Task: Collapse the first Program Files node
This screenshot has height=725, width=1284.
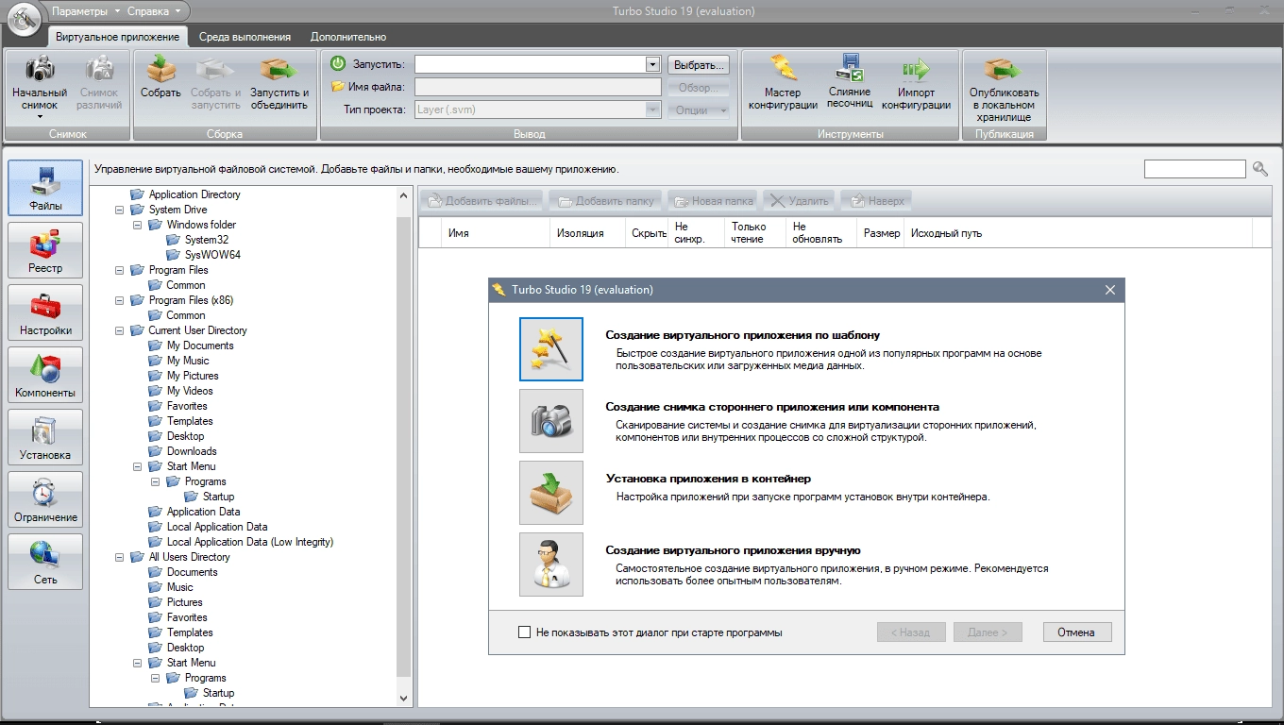Action: (120, 270)
